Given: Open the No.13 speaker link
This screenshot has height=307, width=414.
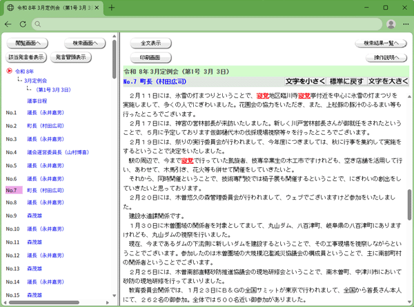Looking at the screenshot, I should point(34,268).
